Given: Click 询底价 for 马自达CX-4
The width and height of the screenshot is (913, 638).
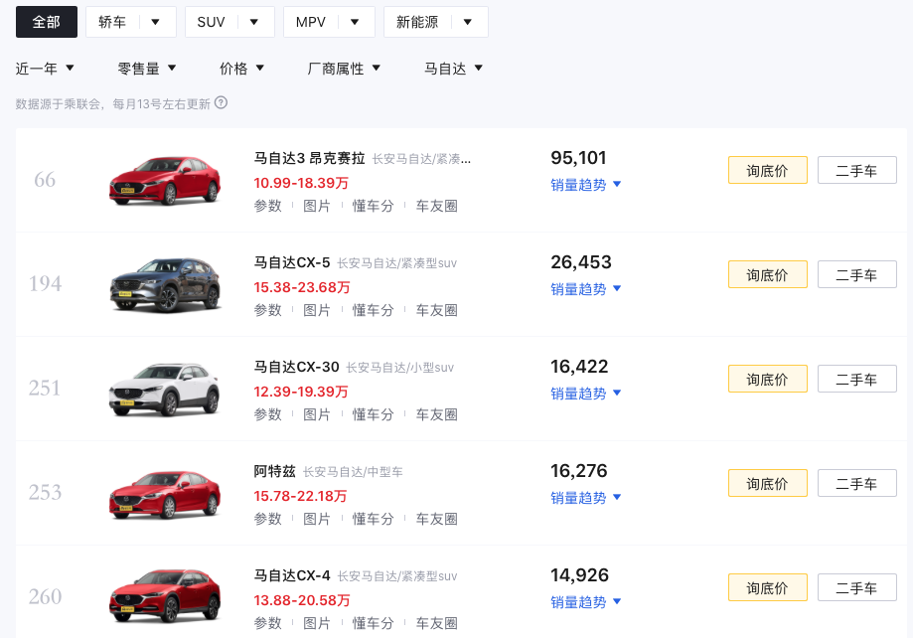Looking at the screenshot, I should (767, 587).
